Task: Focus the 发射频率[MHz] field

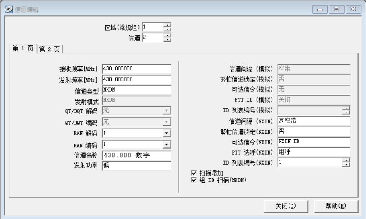Action: [136, 79]
